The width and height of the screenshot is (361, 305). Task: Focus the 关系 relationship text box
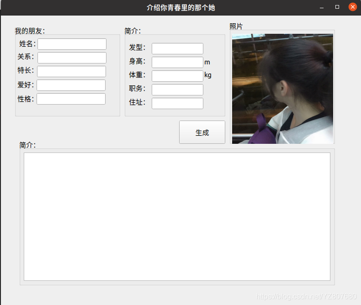pos(72,58)
